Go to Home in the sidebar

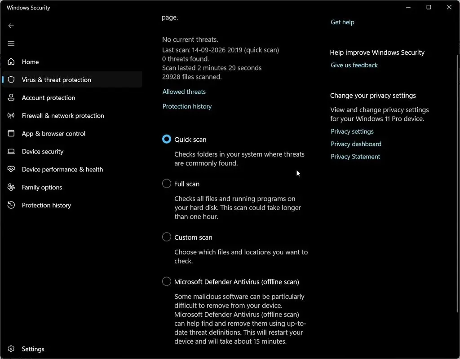[72, 62]
